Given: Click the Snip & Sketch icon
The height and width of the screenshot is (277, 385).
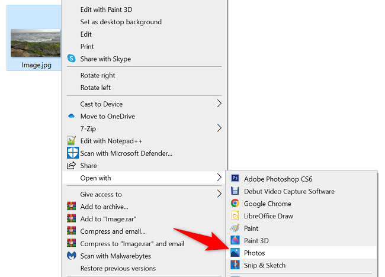Looking at the screenshot, I should point(235,266).
